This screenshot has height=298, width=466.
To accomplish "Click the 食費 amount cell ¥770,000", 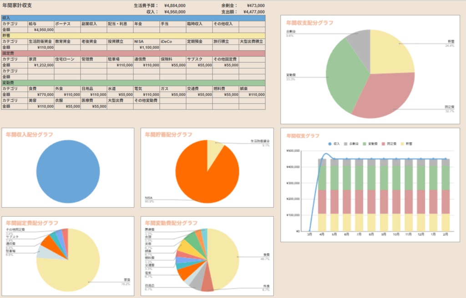I will (x=41, y=94).
